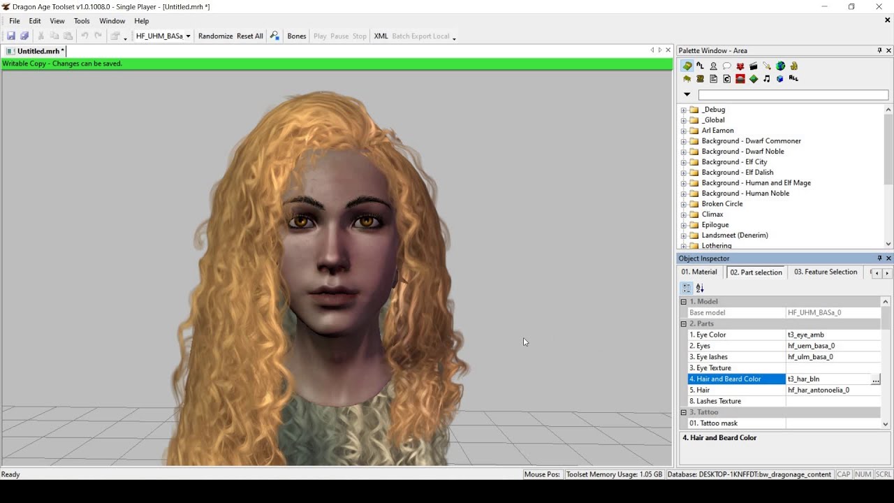This screenshot has height=503, width=894.
Task: Select the 02. Part selection tab
Action: [x=756, y=272]
